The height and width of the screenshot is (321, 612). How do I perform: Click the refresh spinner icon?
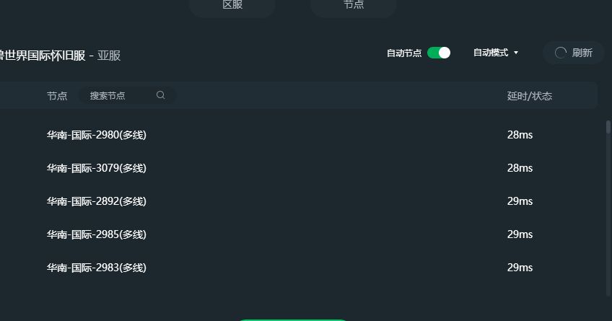pos(561,53)
